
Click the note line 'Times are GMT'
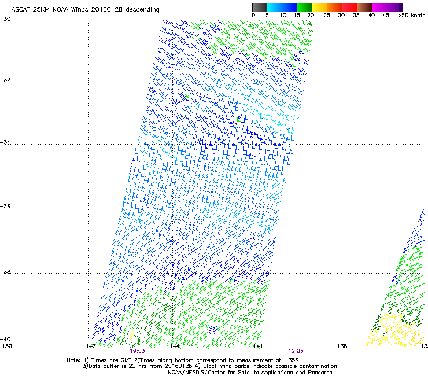[x=183, y=360]
